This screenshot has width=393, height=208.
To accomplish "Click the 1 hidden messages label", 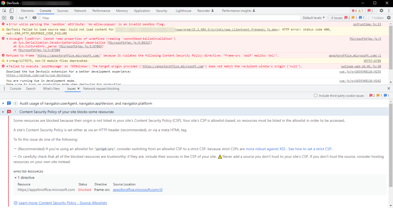I will (377, 18).
